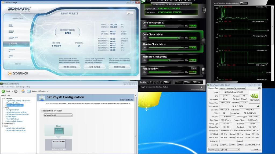Viewport: 275px width, 154px height.
Task: Switch to the Sensors tab in GPU-Z
Action: pos(222,88)
